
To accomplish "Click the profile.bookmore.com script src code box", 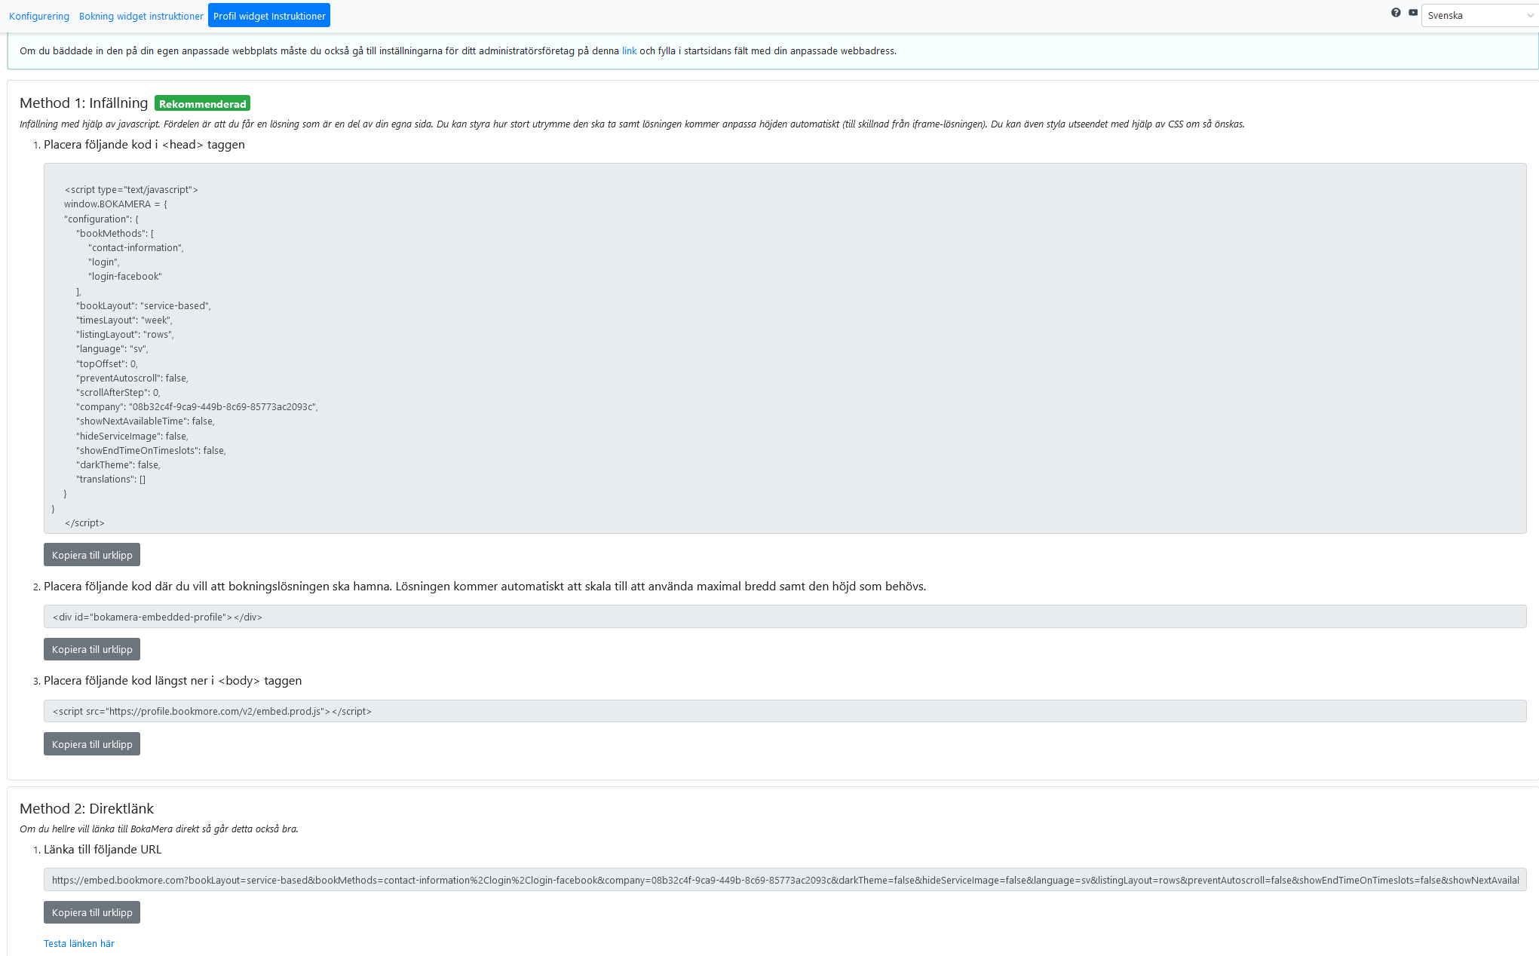I will [x=785, y=711].
